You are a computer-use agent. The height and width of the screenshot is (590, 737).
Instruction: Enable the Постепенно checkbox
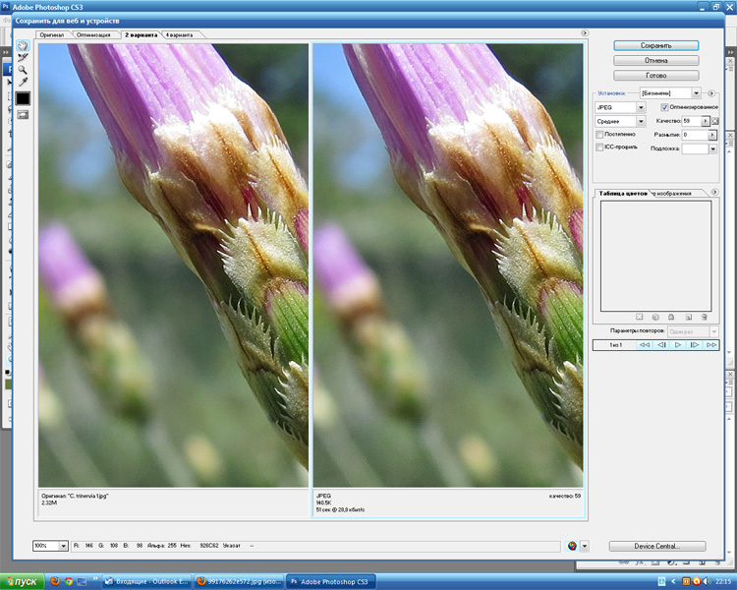click(x=600, y=134)
